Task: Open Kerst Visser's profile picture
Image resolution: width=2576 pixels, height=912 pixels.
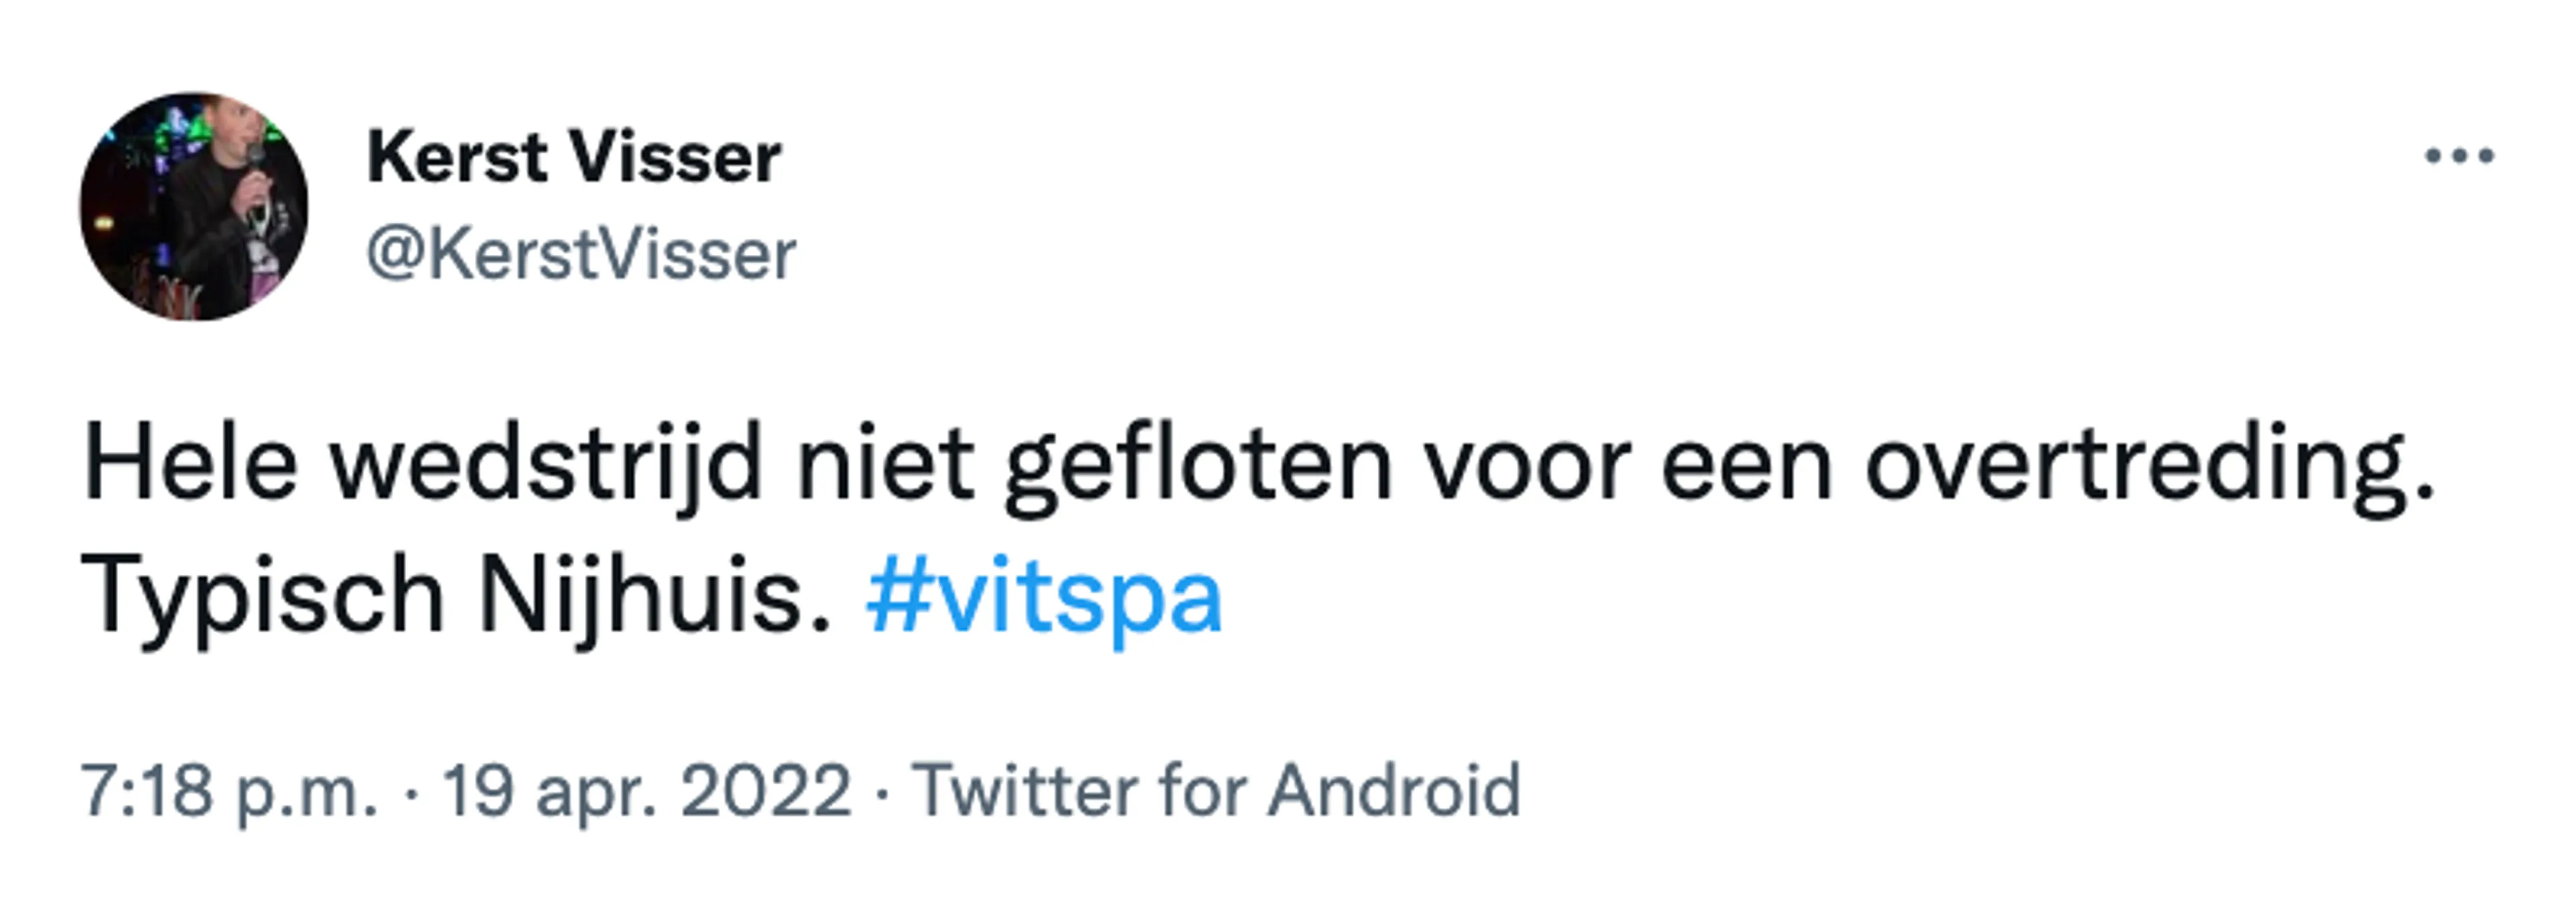Action: coord(194,207)
